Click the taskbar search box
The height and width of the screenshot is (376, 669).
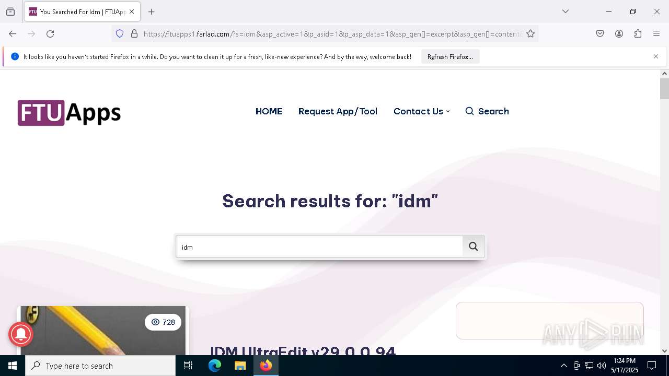point(100,366)
